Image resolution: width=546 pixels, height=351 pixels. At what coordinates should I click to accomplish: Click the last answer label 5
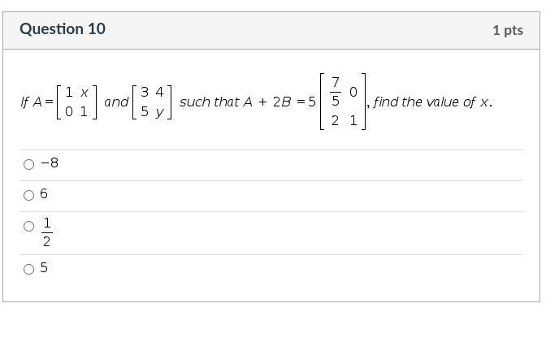pos(44,267)
